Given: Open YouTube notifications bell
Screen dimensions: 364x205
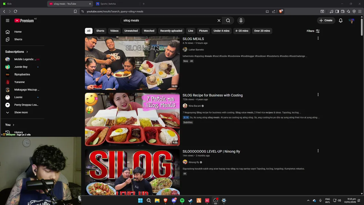Looking at the screenshot, I should pos(341,20).
